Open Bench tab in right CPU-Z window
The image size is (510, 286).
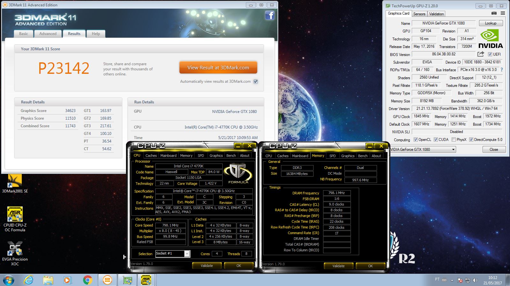[x=363, y=156]
